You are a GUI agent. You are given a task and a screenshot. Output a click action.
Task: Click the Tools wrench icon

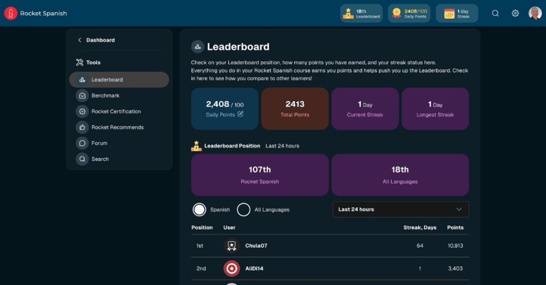pos(80,63)
